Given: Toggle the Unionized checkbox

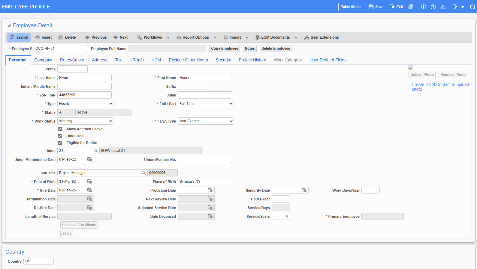Looking at the screenshot, I should pyautogui.click(x=60, y=136).
